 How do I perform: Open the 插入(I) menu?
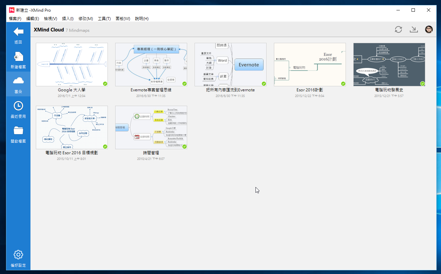(x=68, y=18)
